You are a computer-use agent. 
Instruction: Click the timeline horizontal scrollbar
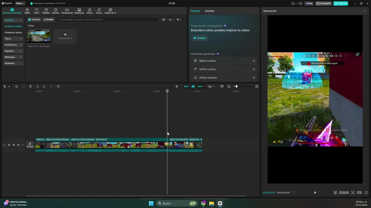(x=135, y=196)
